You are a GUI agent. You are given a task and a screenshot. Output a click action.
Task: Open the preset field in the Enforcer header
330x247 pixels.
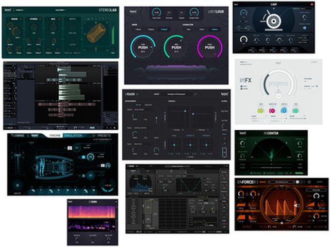pos(282,182)
